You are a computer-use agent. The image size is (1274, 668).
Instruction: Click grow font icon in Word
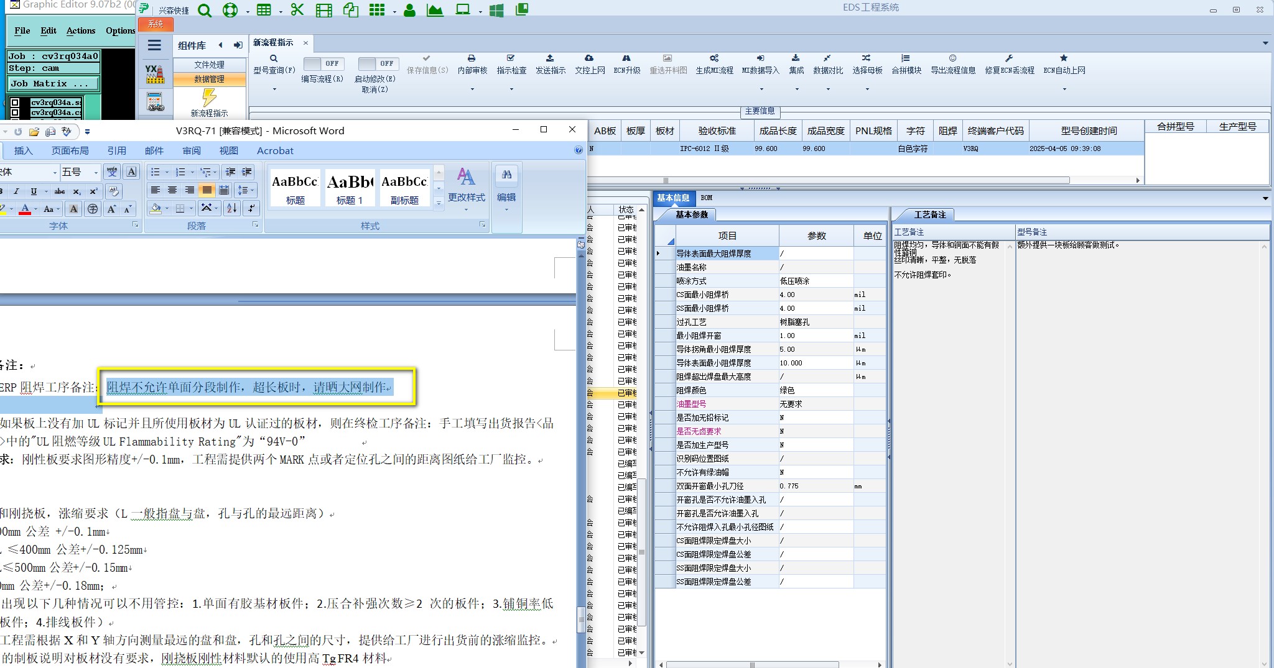[112, 209]
